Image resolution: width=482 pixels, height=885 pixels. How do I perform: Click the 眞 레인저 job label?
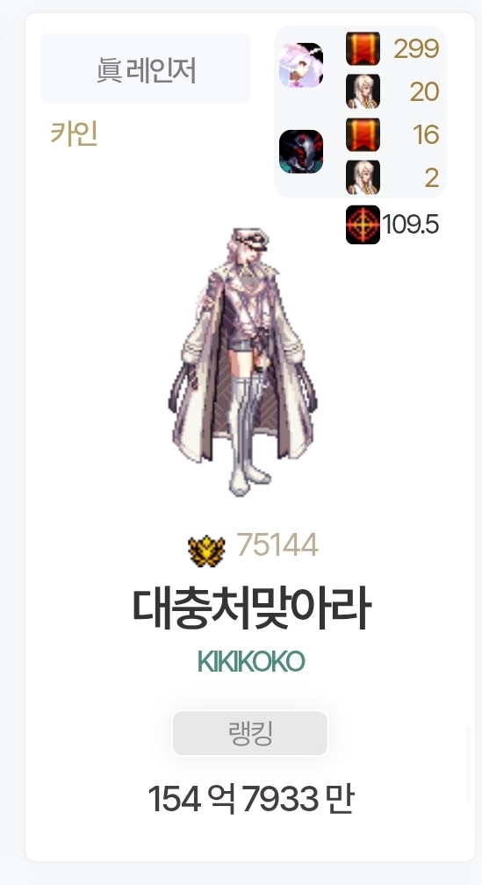point(146,68)
